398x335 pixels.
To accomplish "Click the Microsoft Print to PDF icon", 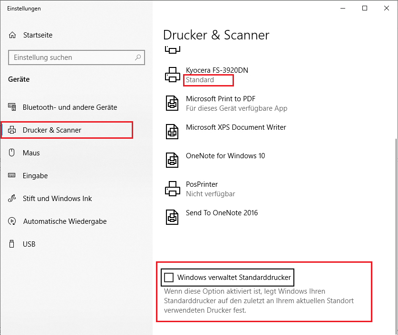I will pos(172,103).
